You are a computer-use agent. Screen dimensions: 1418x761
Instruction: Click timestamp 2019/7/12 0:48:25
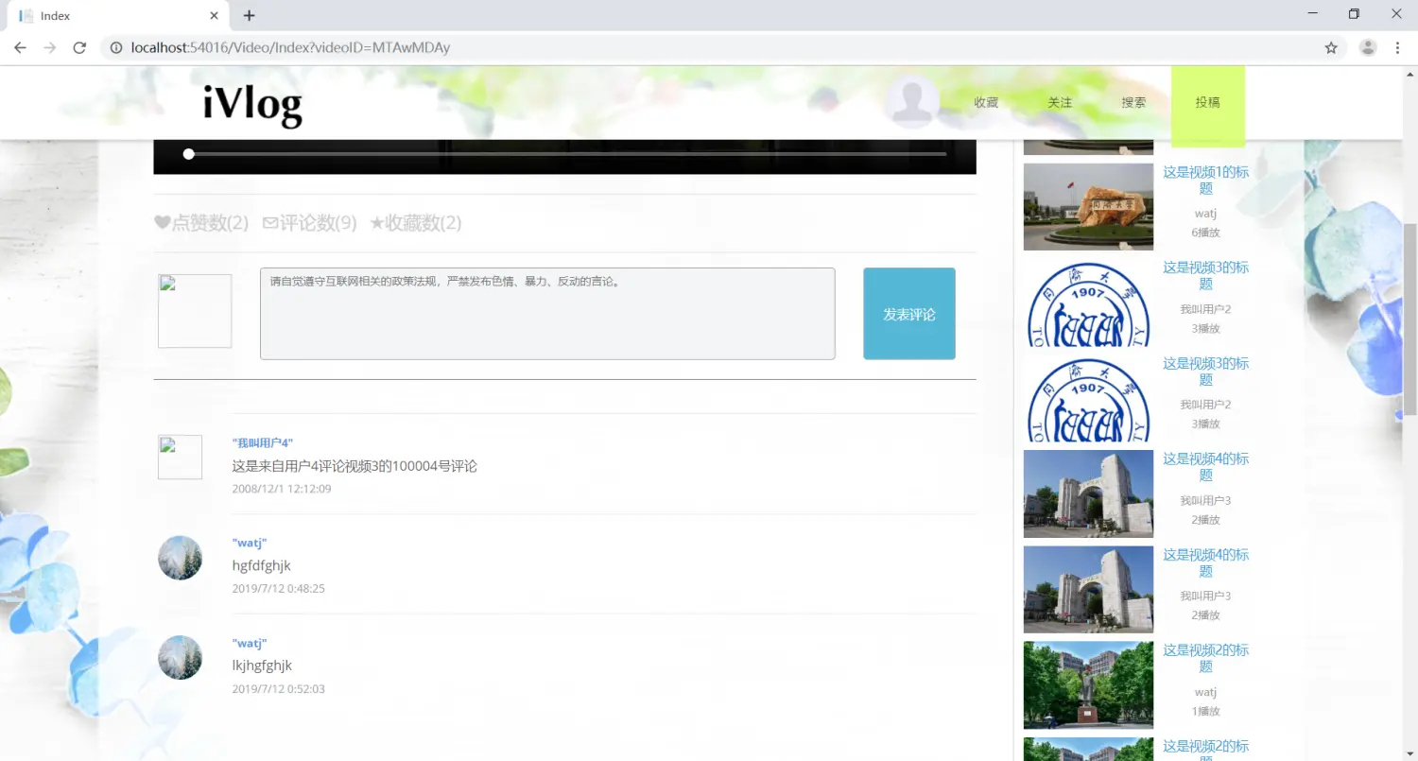click(279, 588)
